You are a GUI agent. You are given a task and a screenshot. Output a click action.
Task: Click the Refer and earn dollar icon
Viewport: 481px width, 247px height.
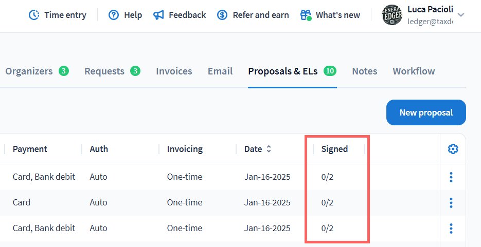(222, 15)
